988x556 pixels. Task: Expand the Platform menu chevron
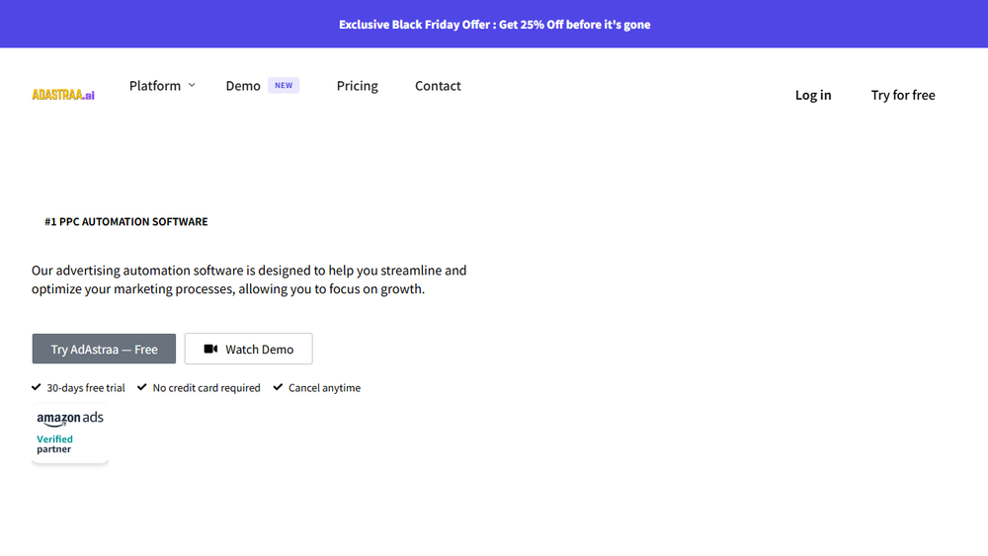point(192,85)
